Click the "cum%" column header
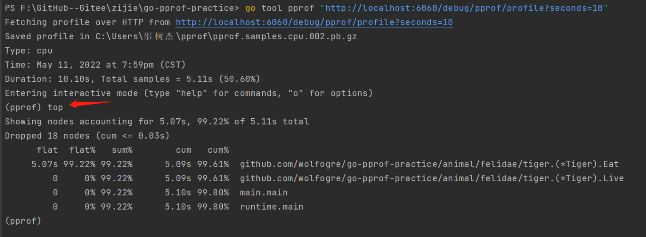 [218, 150]
